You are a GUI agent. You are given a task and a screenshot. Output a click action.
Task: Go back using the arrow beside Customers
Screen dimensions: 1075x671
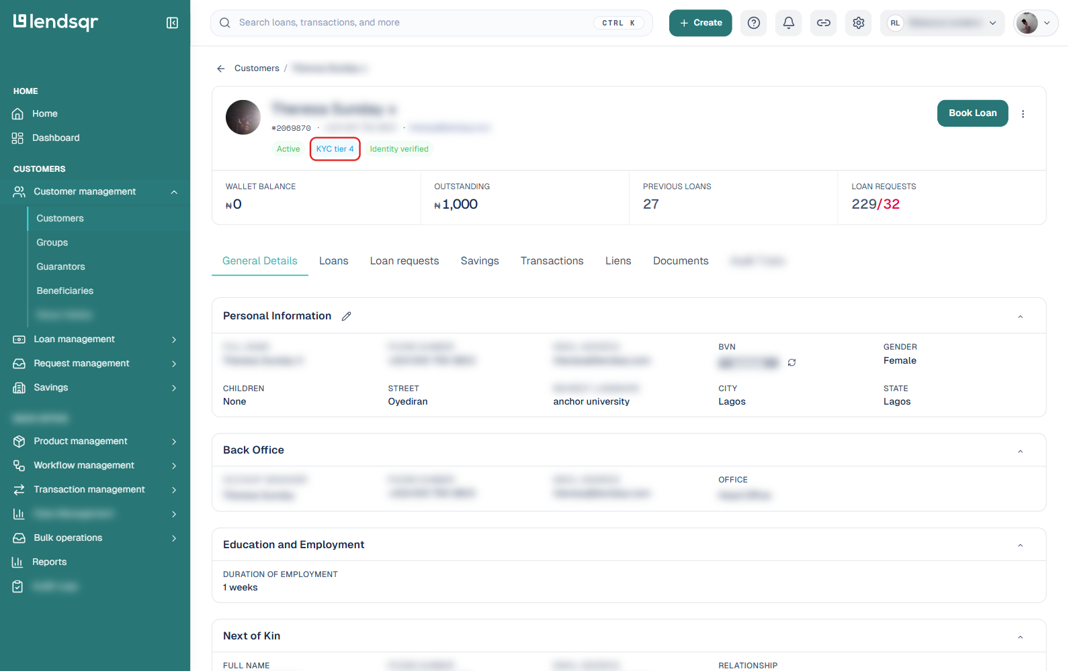[220, 68]
